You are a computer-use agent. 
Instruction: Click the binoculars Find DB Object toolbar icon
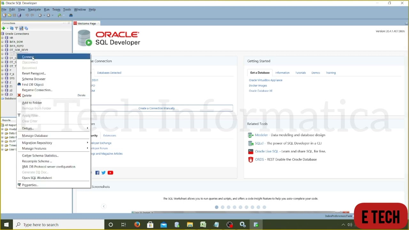pos(71,15)
